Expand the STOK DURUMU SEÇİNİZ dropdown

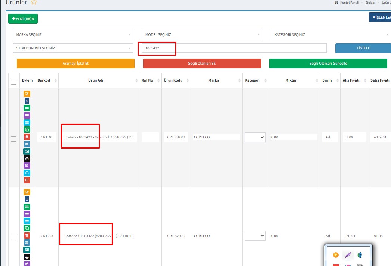pyautogui.click(x=73, y=48)
